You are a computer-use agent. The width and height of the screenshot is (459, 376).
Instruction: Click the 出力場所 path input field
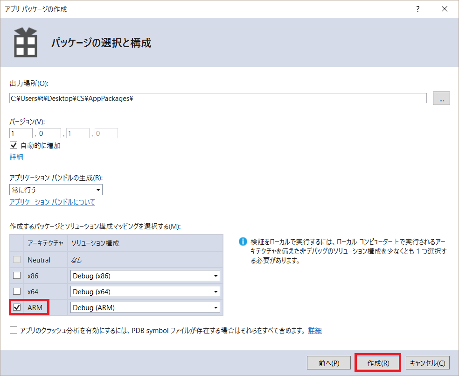click(218, 98)
